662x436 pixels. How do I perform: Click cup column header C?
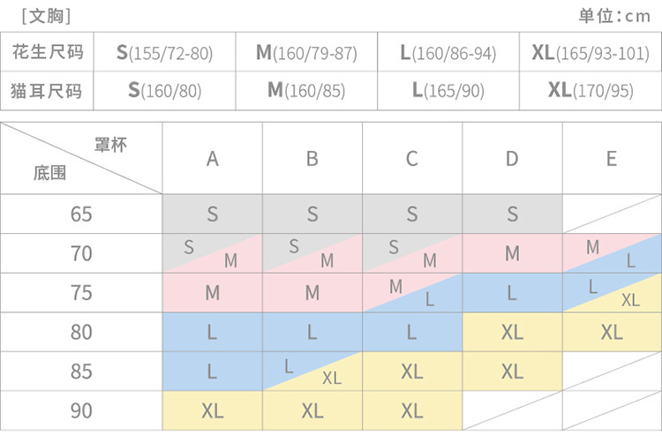click(x=412, y=159)
